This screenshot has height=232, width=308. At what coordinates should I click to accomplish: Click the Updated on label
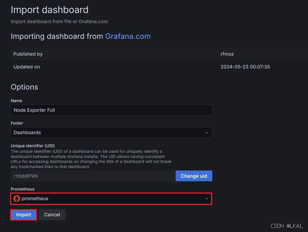coord(26,67)
